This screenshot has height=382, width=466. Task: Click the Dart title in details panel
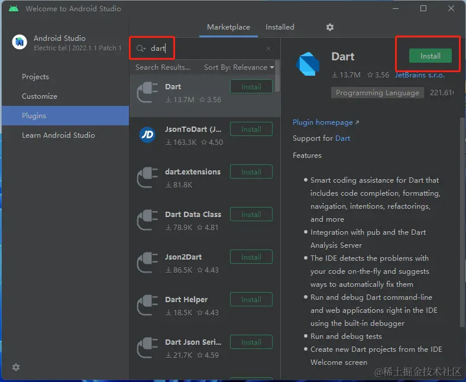343,57
